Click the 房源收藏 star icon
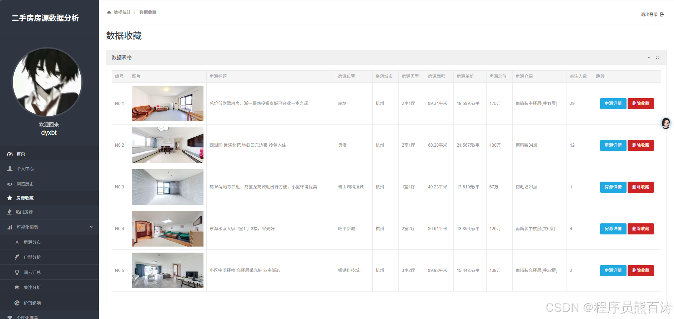The width and height of the screenshot is (674, 319). 10,198
